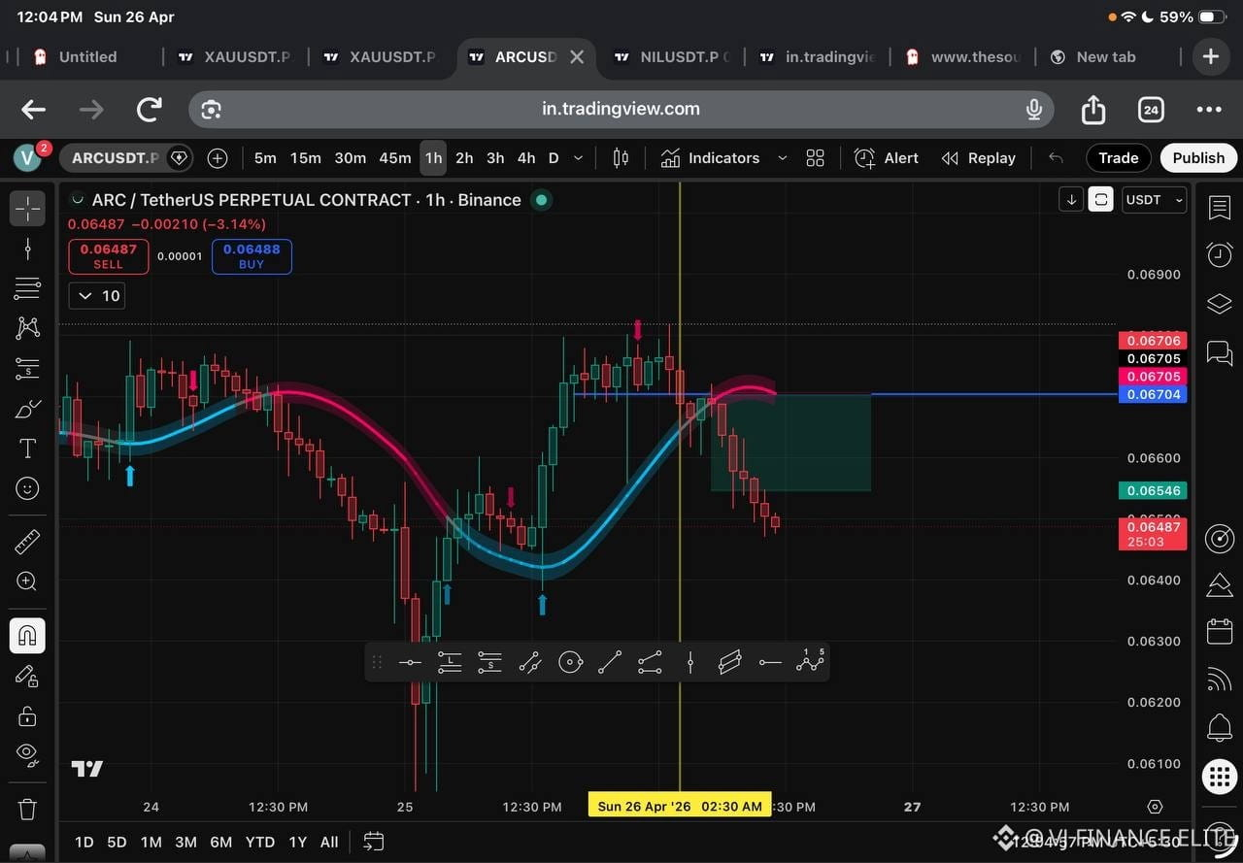Open the alerts clock panel
The image size is (1243, 863).
click(x=1220, y=254)
